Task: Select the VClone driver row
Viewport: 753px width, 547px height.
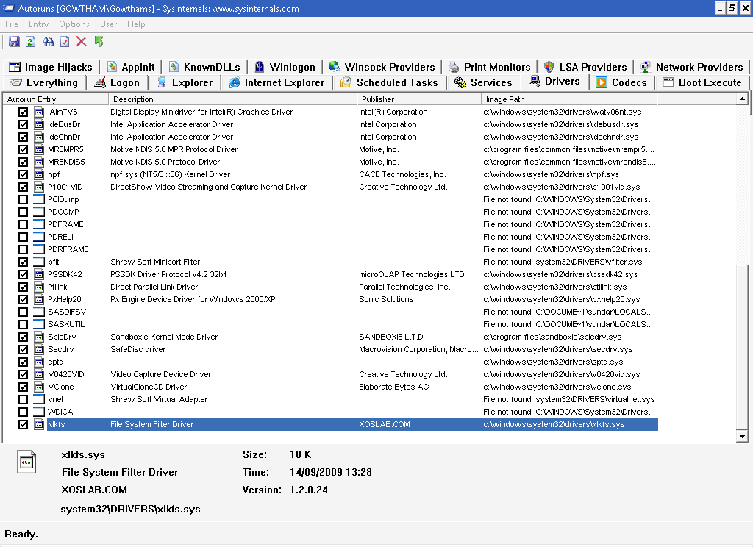Action: click(330, 387)
